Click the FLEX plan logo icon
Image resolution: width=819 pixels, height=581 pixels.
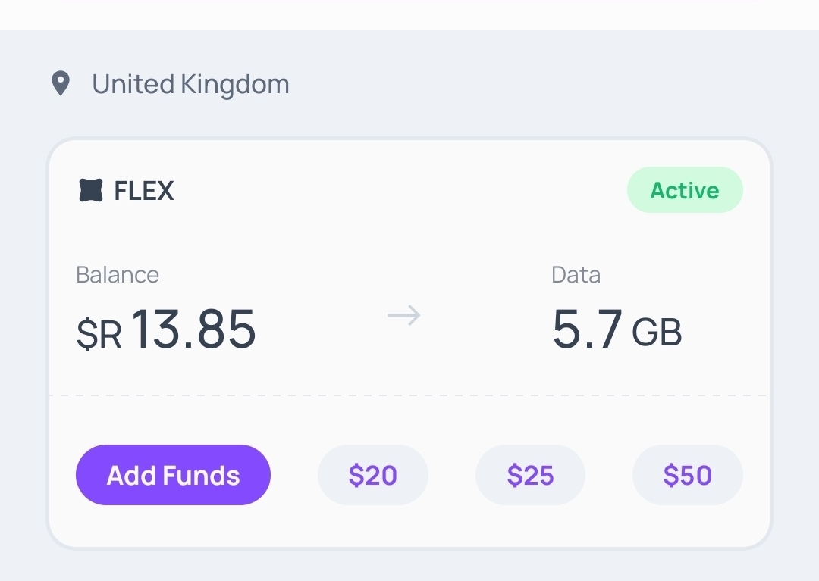(91, 190)
